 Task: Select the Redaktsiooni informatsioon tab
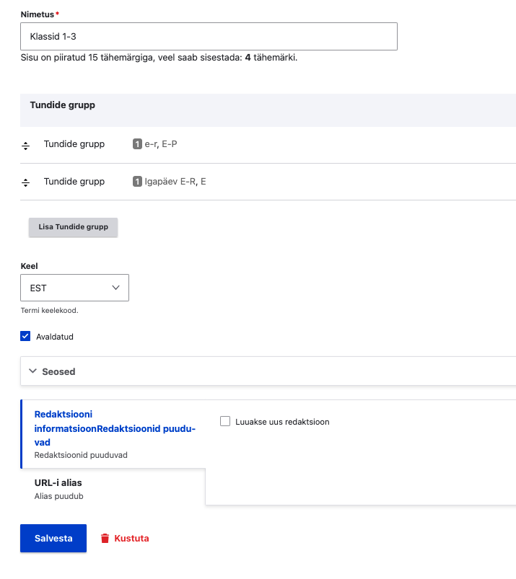pos(115,428)
